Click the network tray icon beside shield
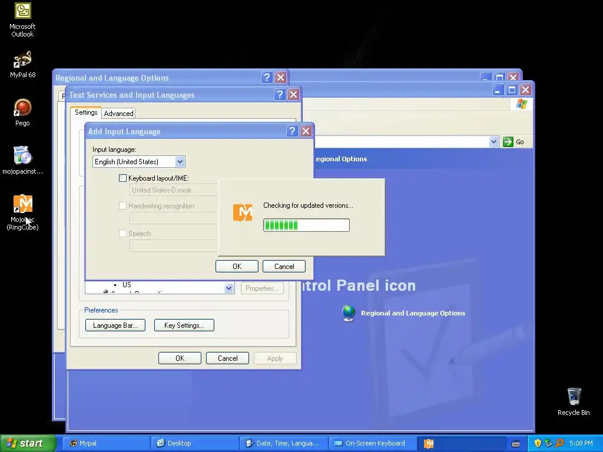The width and height of the screenshot is (603, 452). [x=548, y=443]
